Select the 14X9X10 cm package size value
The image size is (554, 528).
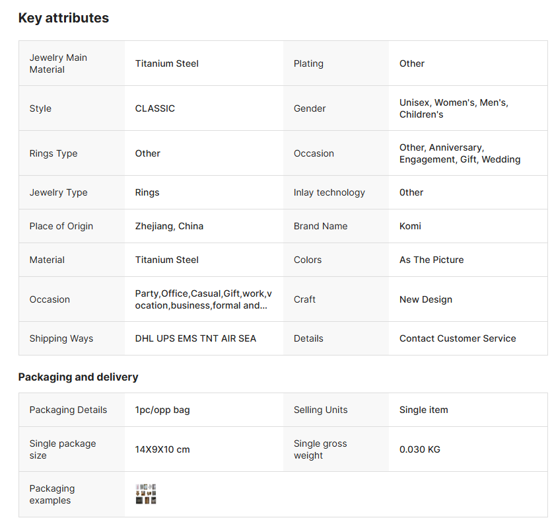click(162, 449)
